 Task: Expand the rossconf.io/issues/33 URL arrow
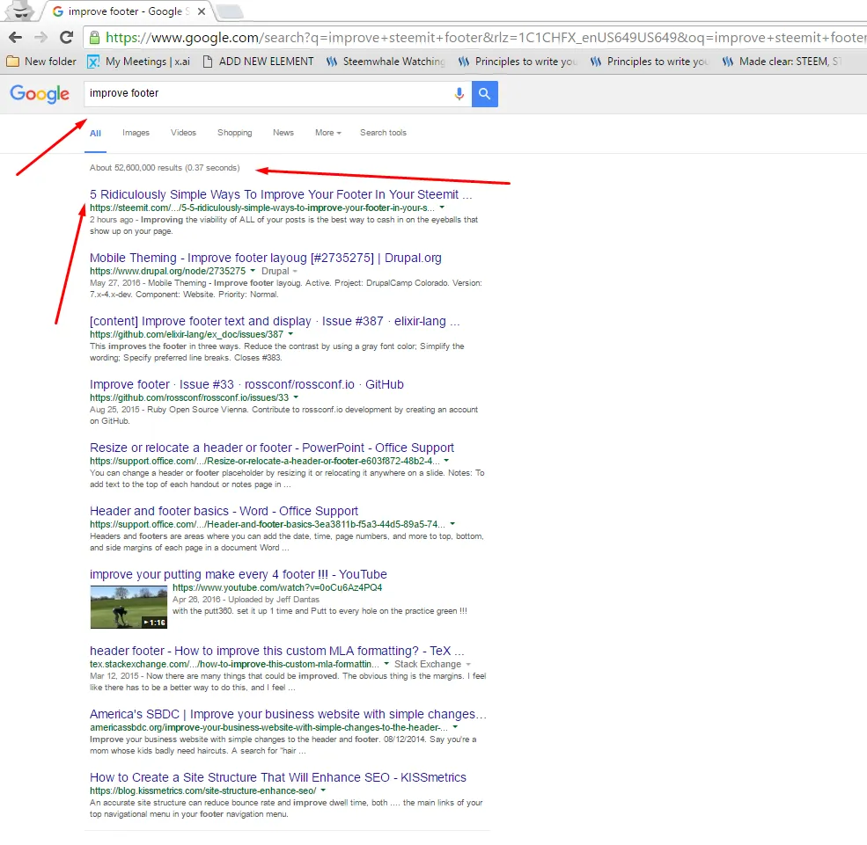(296, 397)
